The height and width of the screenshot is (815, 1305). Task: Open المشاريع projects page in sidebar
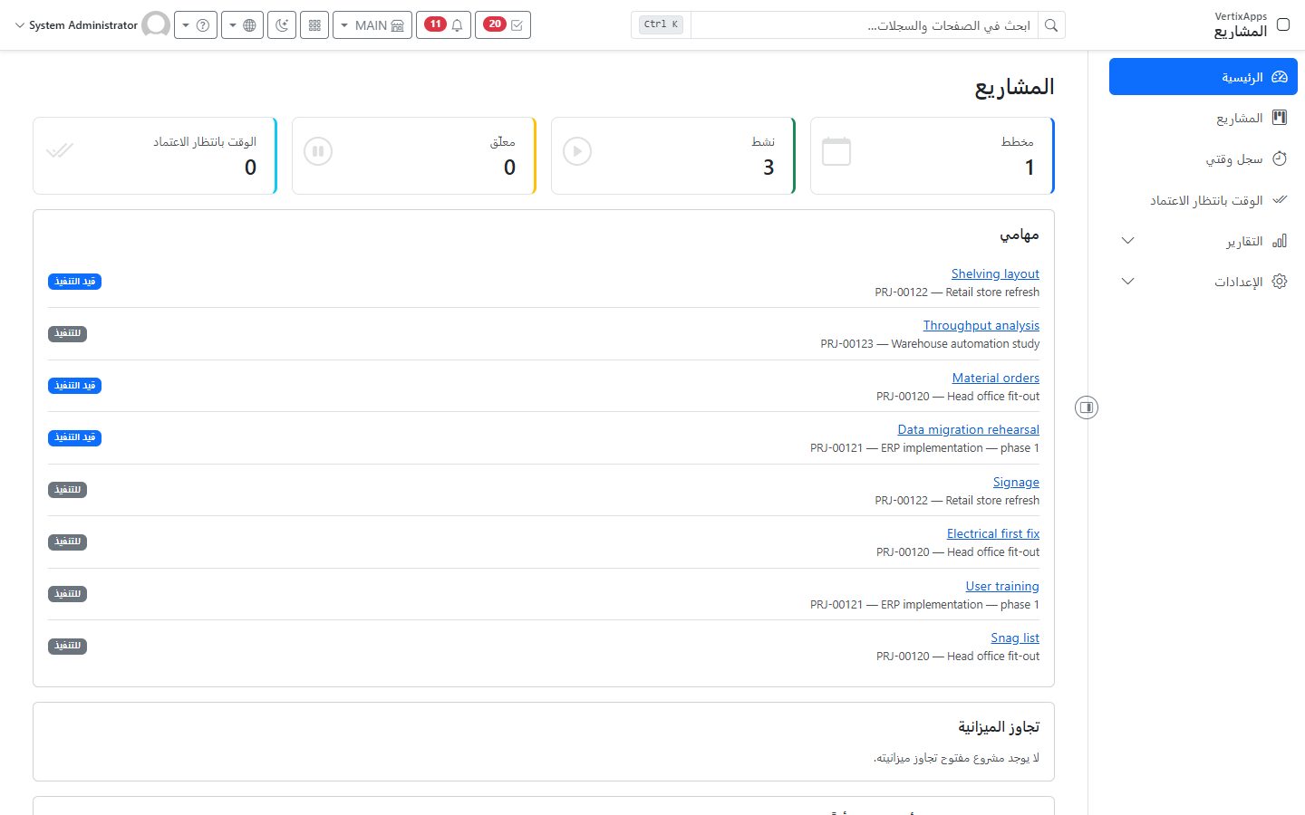point(1203,118)
